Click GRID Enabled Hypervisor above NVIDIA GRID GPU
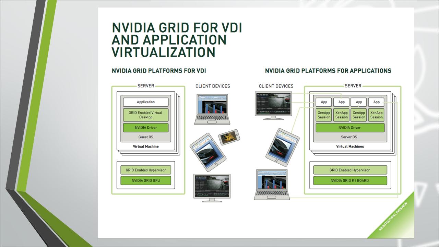 tap(146, 170)
